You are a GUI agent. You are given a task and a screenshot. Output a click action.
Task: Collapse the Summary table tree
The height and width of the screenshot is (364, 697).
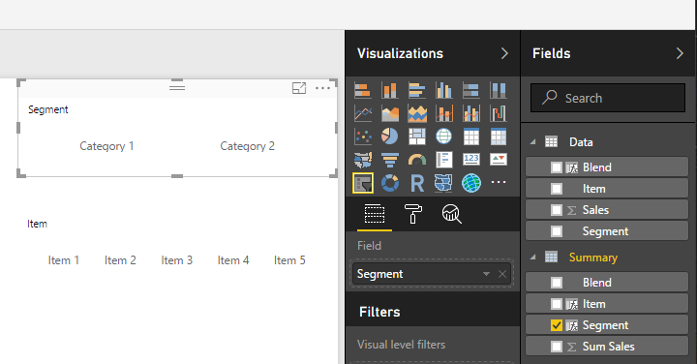pos(533,258)
